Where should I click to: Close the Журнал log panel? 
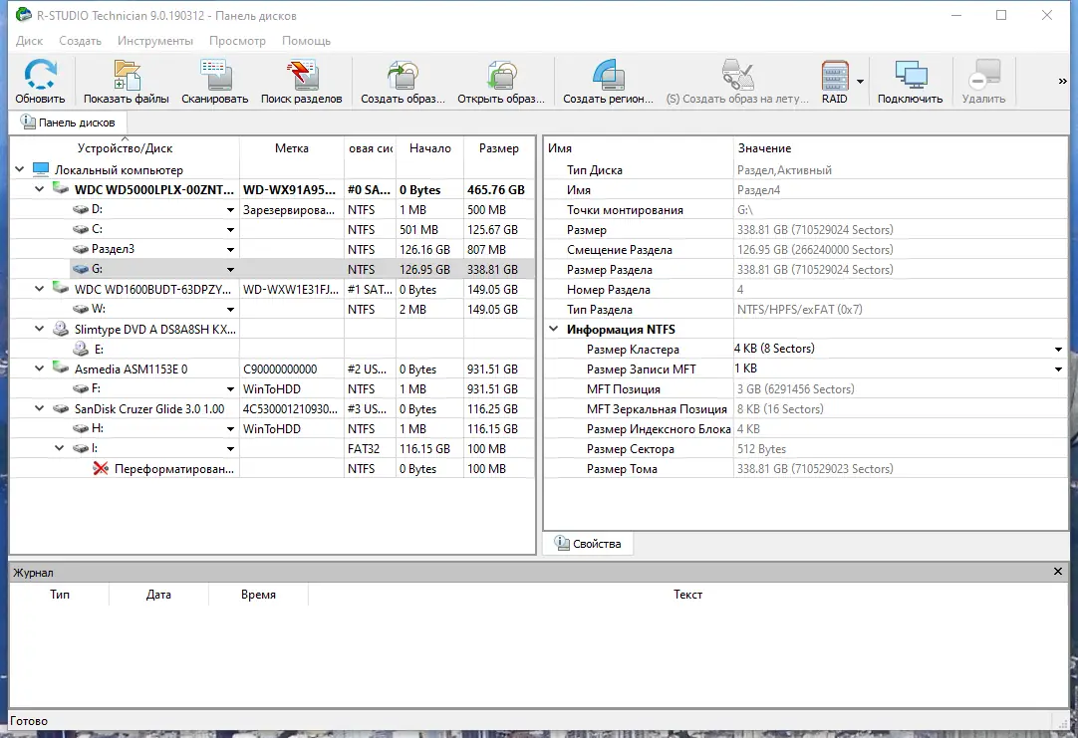(x=1057, y=572)
